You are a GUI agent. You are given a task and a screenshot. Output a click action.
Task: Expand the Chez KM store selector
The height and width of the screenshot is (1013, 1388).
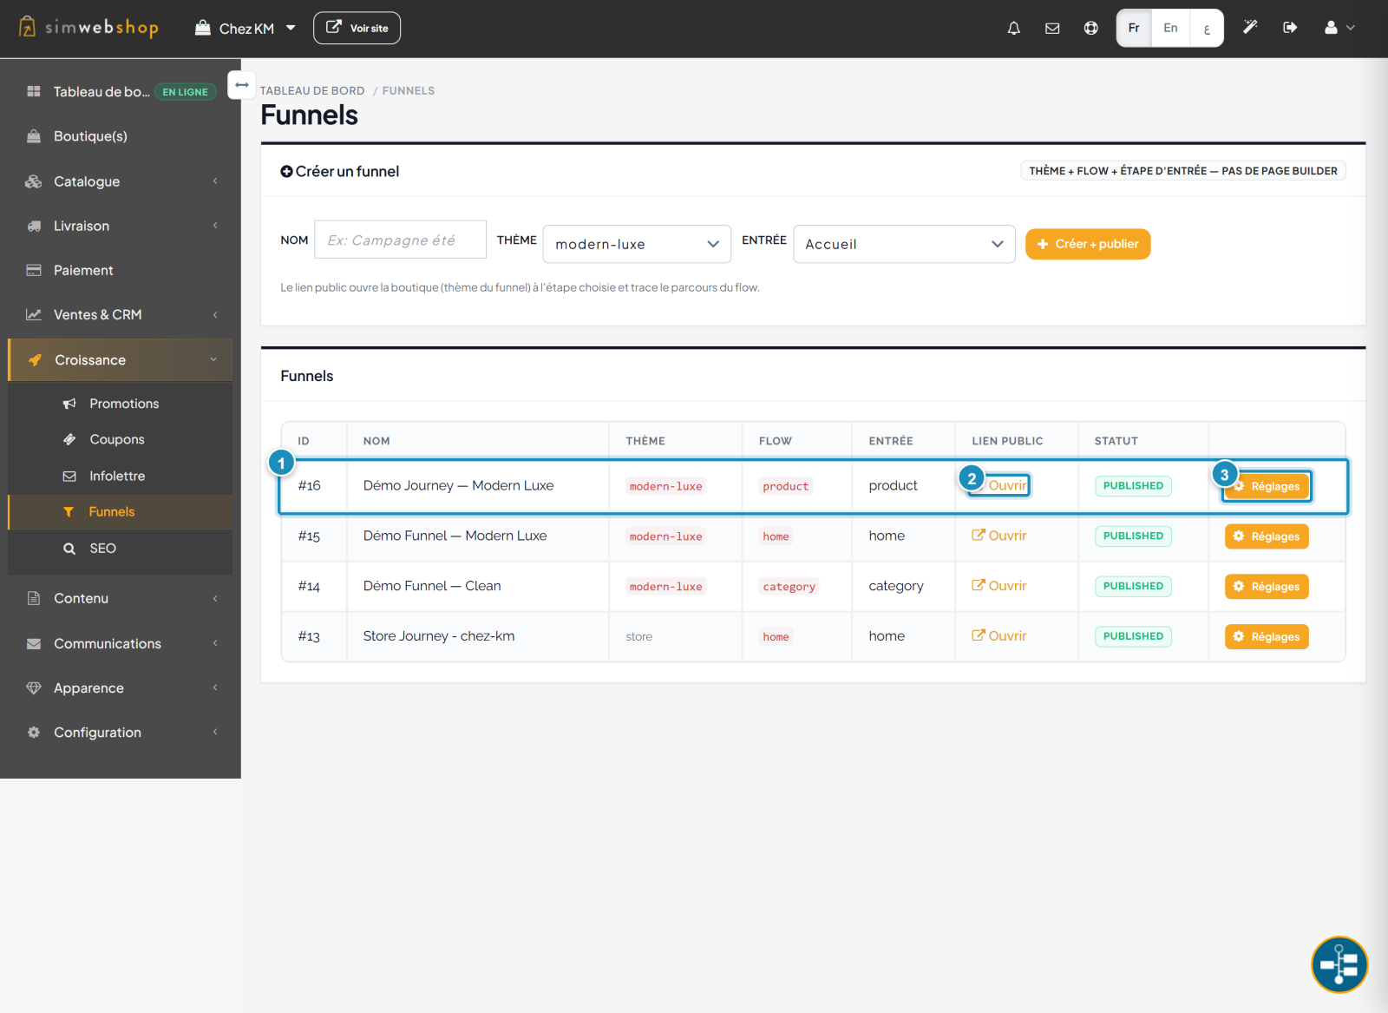pos(246,29)
